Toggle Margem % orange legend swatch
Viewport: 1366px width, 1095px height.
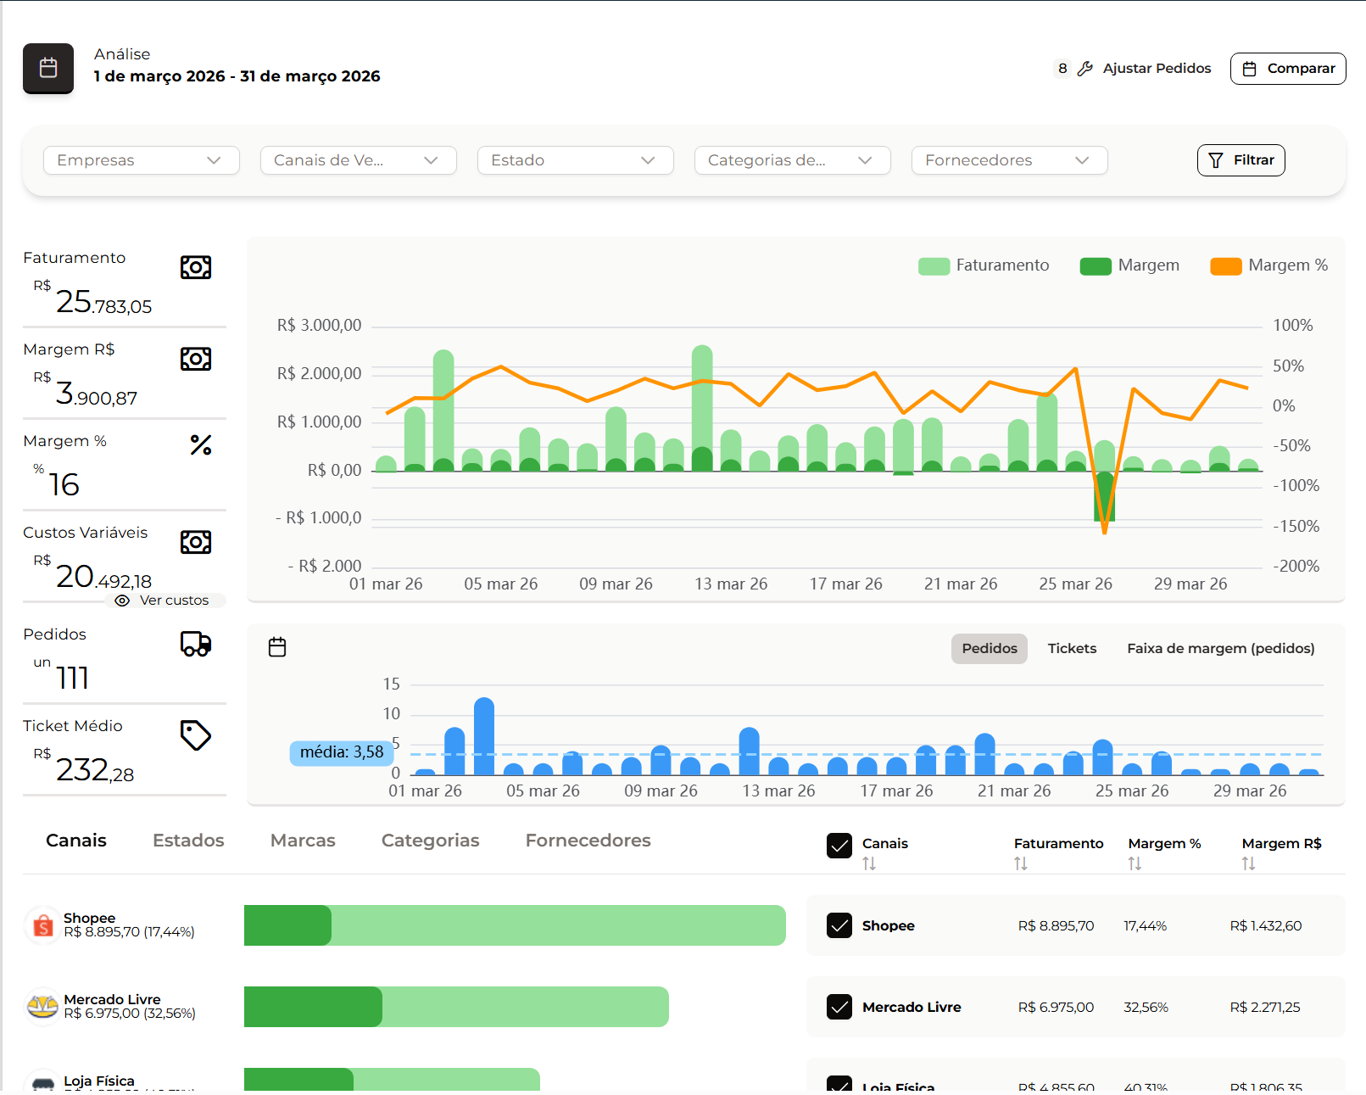1226,266
